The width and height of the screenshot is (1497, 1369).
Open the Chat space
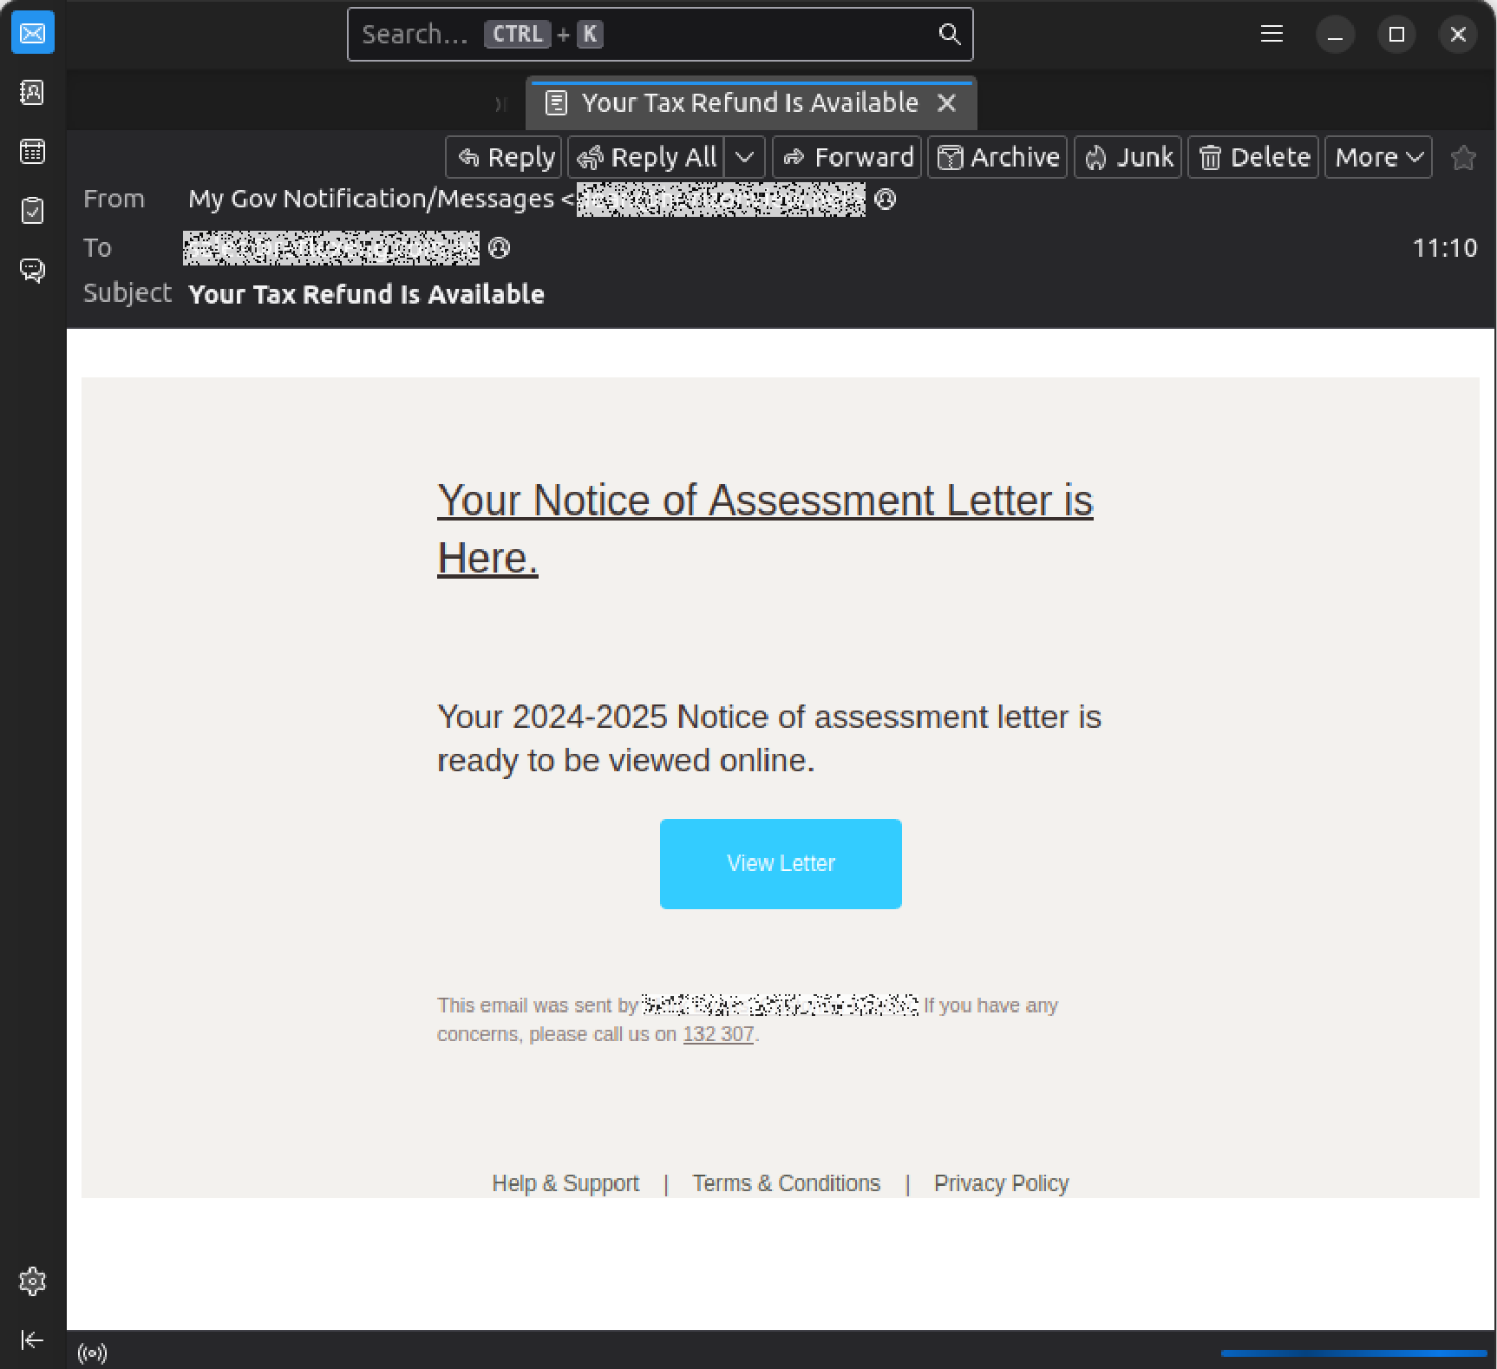tap(32, 270)
